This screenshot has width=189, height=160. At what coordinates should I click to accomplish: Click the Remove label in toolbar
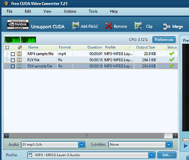pos(121,27)
